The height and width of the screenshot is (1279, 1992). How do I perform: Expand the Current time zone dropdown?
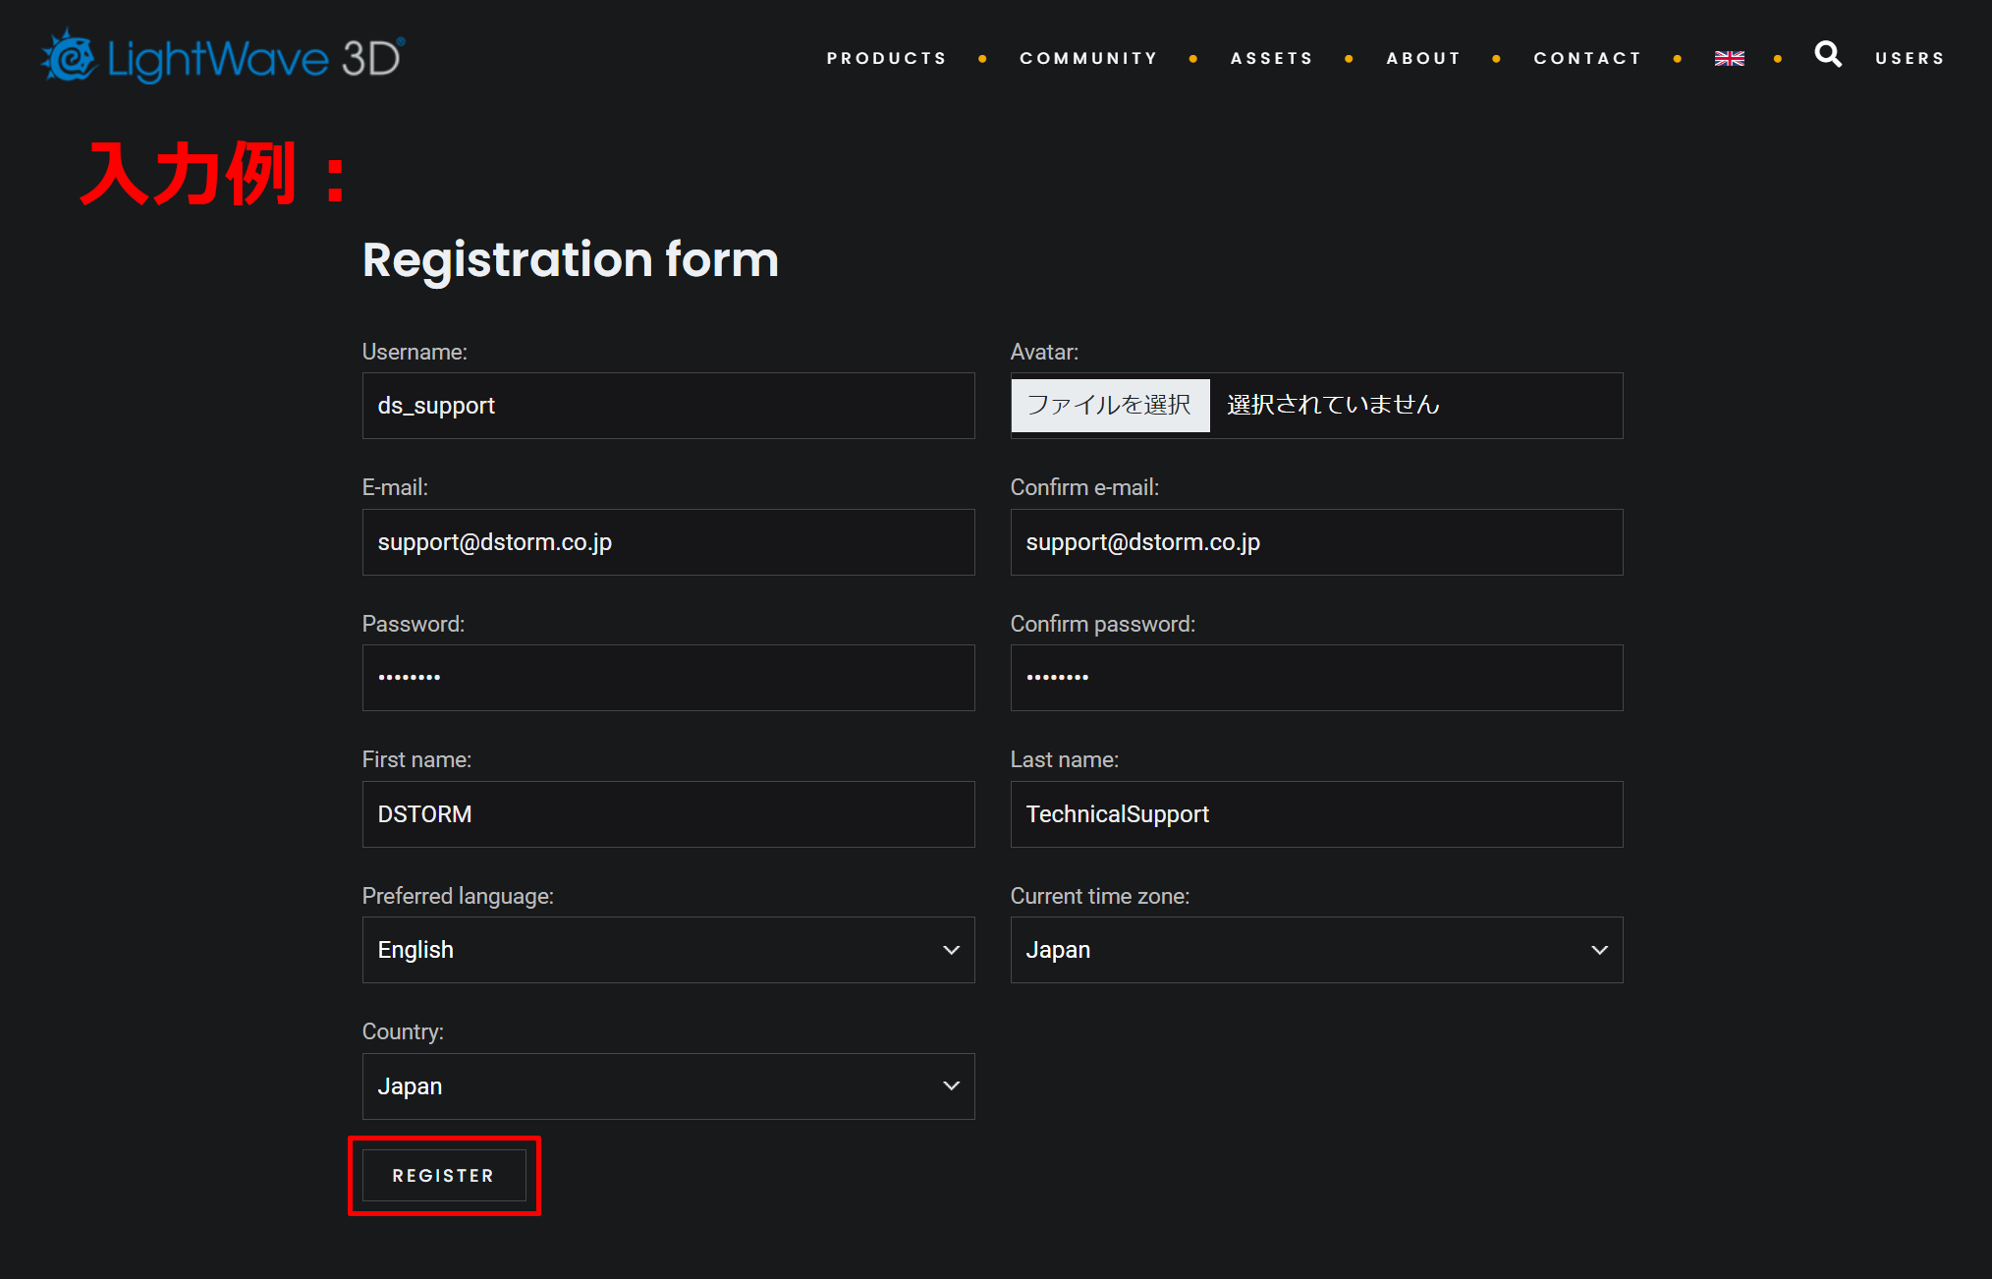pyautogui.click(x=1316, y=950)
